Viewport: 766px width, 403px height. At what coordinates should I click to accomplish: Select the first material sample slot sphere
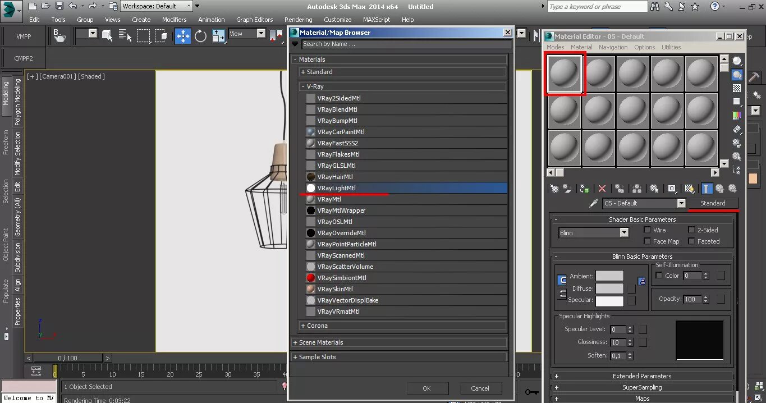click(x=565, y=74)
